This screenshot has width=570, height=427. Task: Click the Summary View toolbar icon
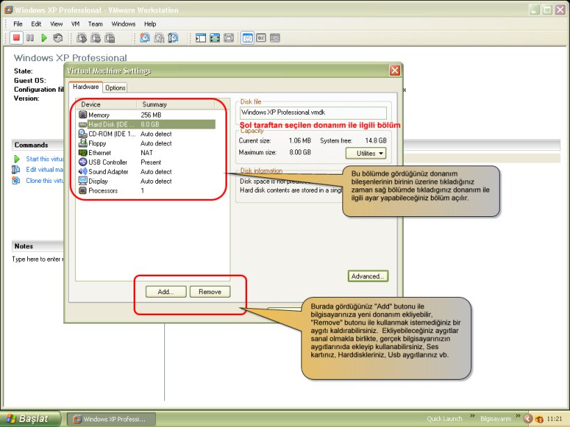coord(248,38)
